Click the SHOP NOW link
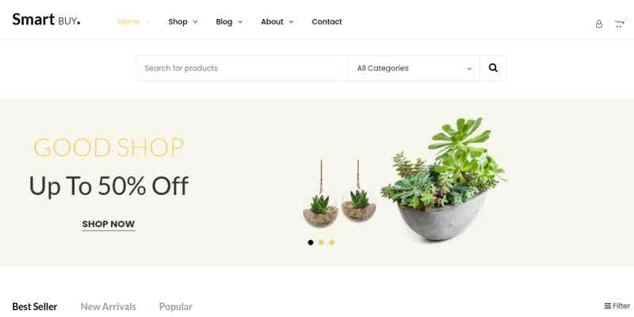The width and height of the screenshot is (634, 317). point(109,224)
